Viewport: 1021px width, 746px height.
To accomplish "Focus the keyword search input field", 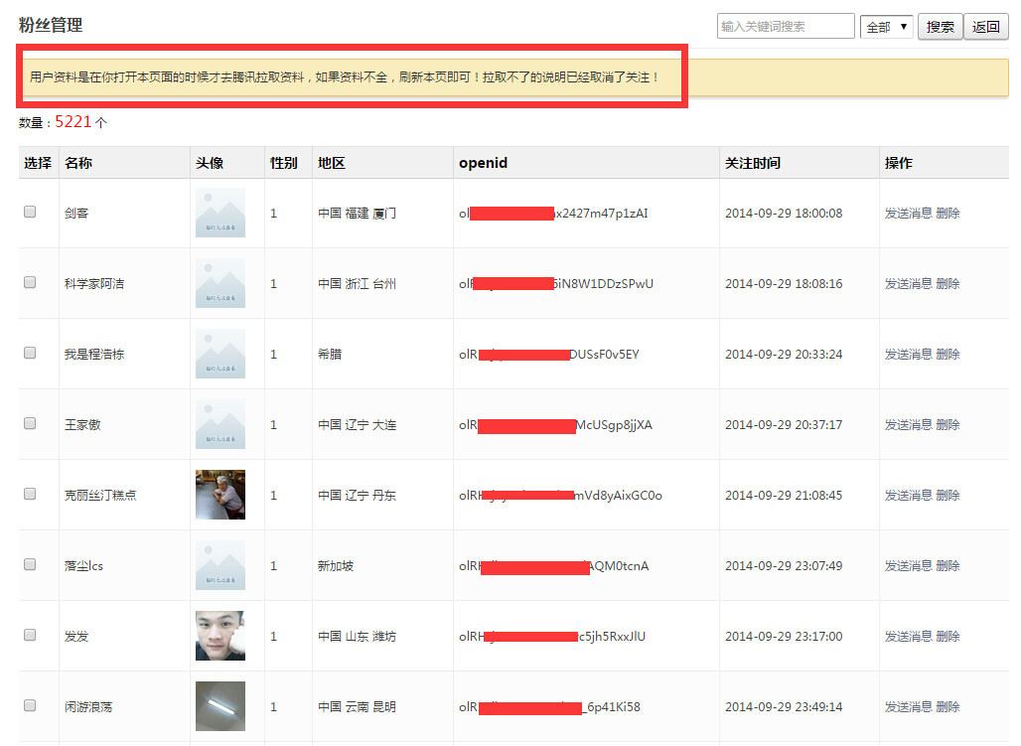I will pyautogui.click(x=785, y=27).
